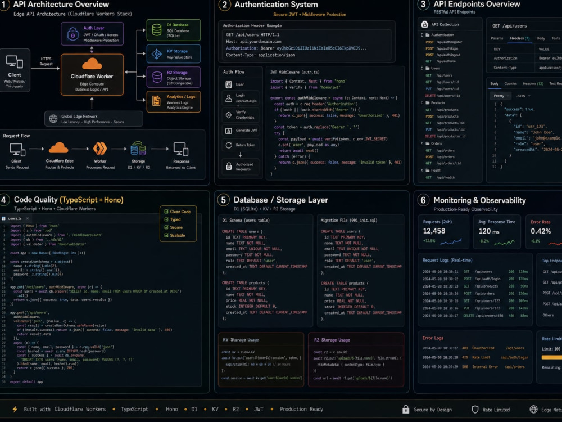Click the DELETE /api/orders/456 request log row
The image size is (562, 422).
[x=475, y=316]
